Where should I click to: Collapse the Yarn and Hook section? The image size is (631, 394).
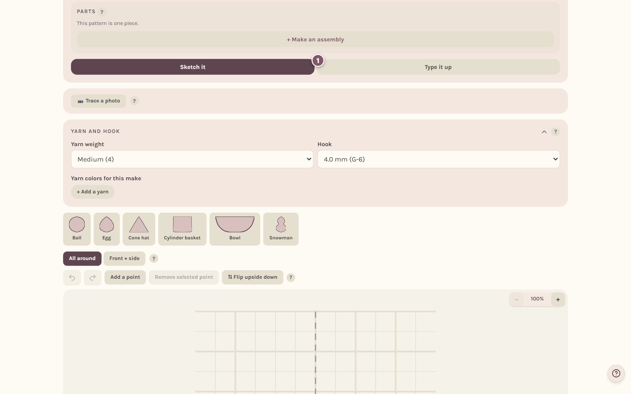[x=544, y=132]
